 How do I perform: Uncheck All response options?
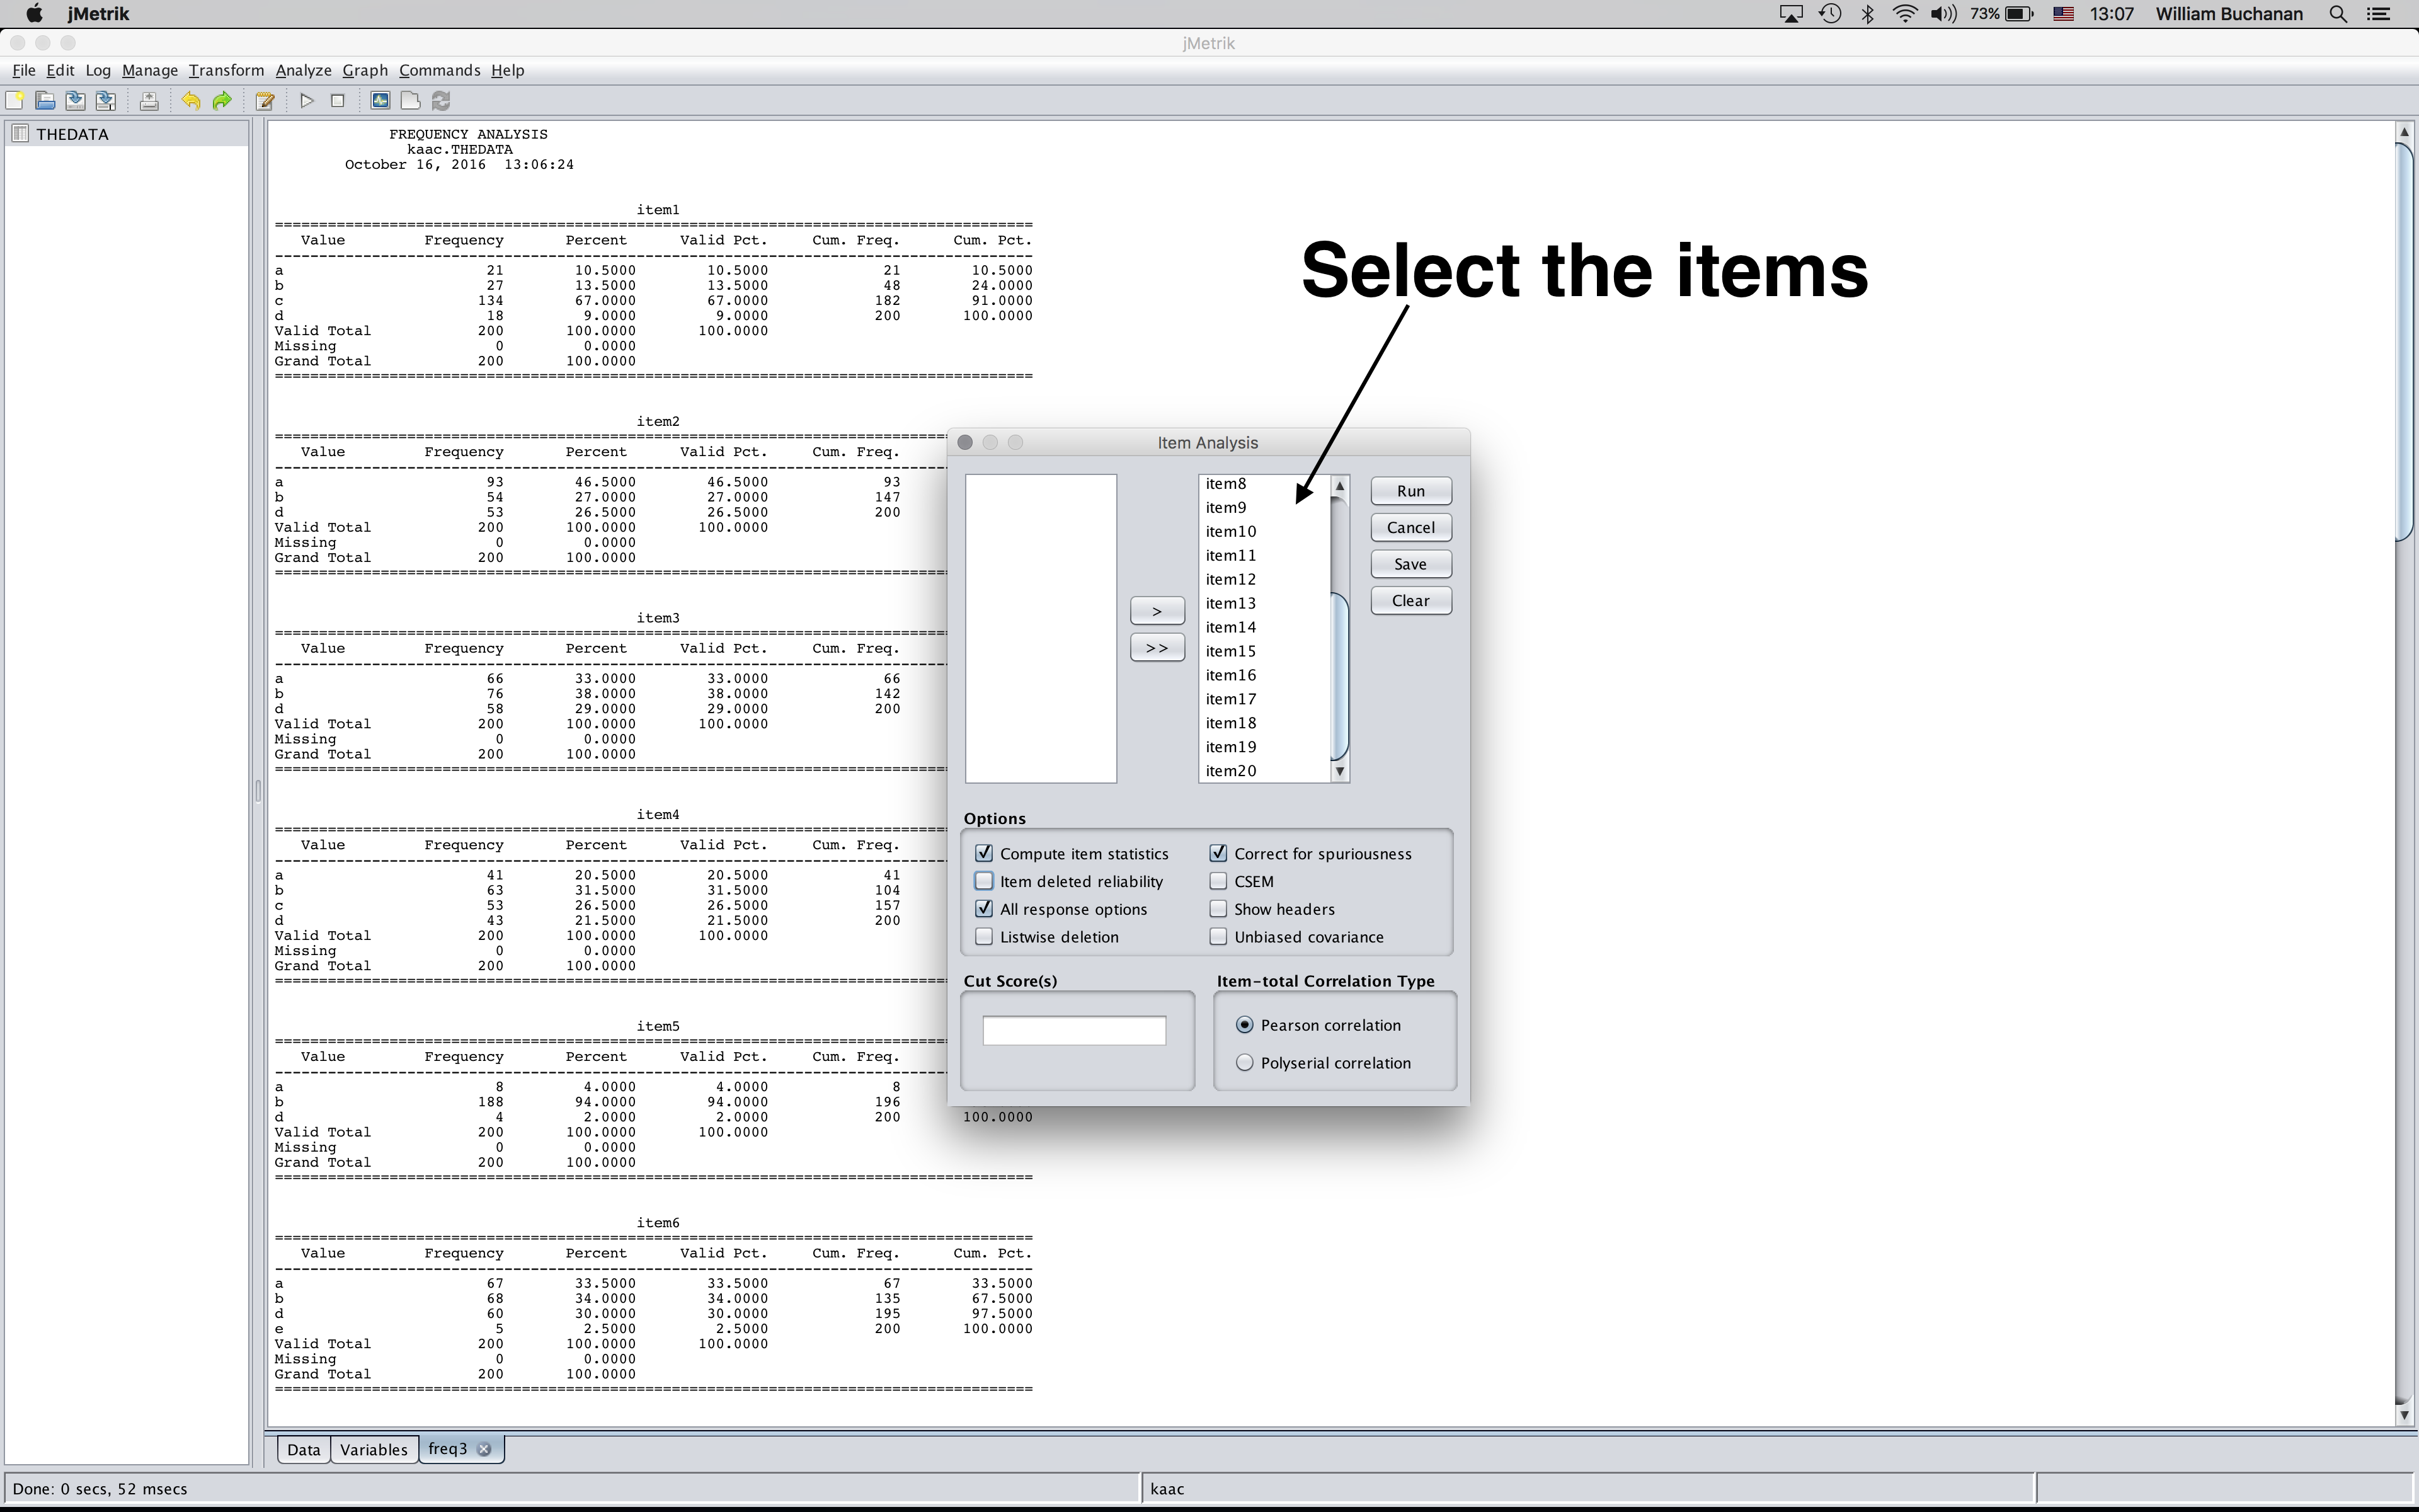pyautogui.click(x=983, y=909)
